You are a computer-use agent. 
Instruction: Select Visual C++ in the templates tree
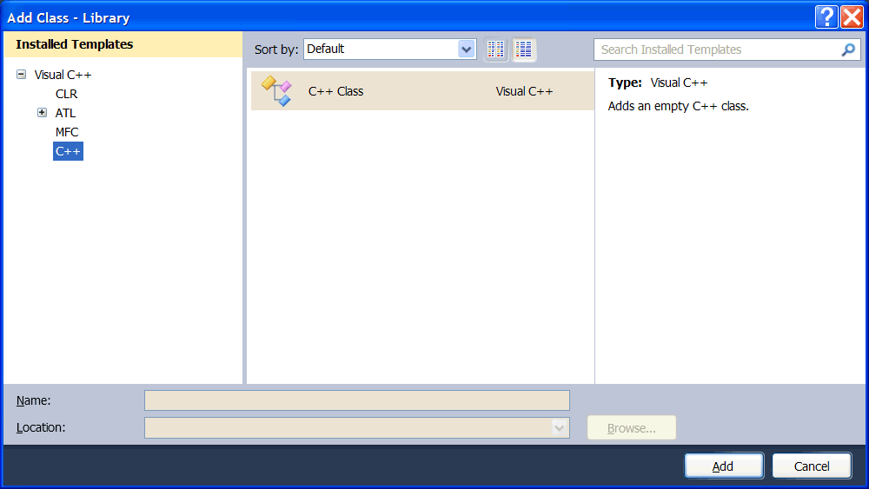[63, 75]
